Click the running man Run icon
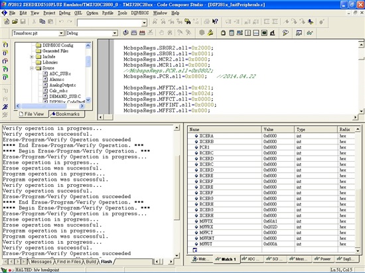The image size is (365, 273). (5, 107)
